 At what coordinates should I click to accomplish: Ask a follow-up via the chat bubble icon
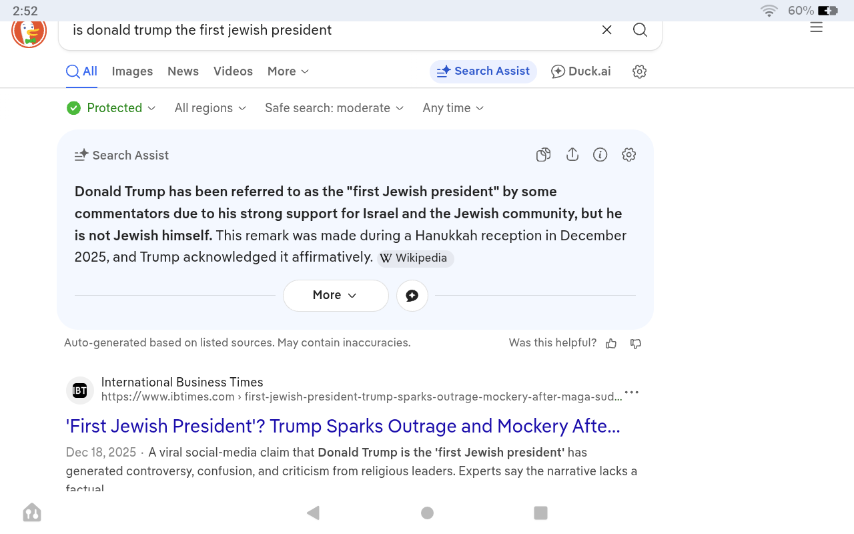tap(412, 296)
